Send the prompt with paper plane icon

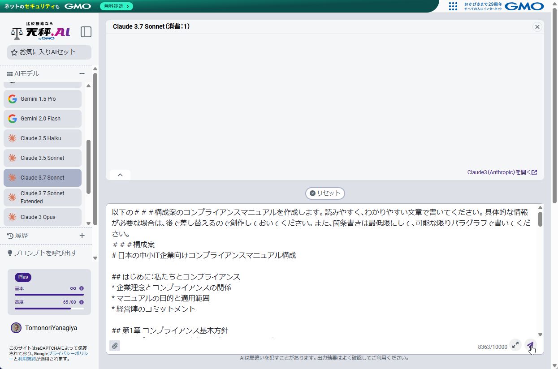coord(531,345)
